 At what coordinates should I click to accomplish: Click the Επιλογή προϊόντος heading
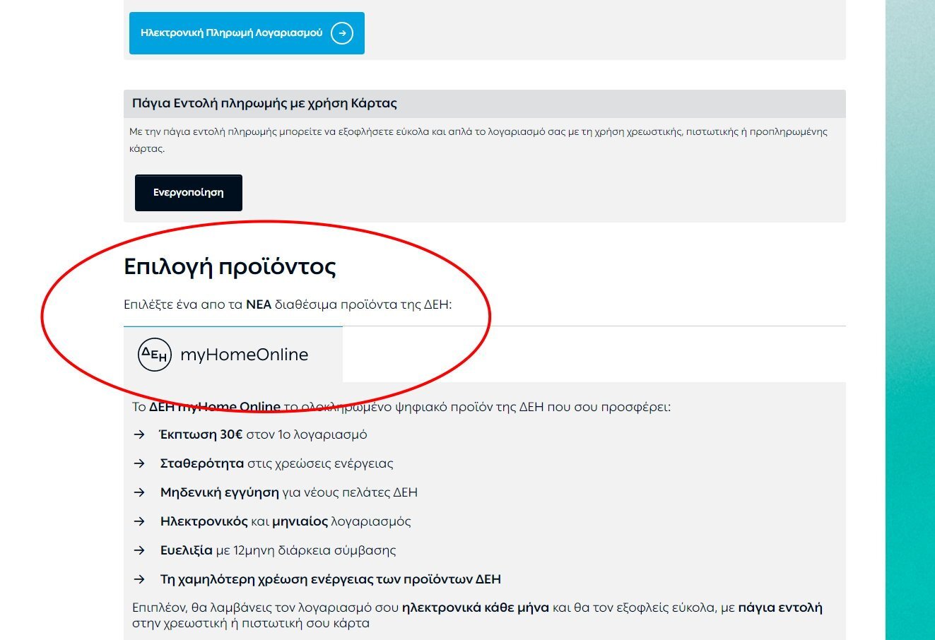click(x=230, y=266)
